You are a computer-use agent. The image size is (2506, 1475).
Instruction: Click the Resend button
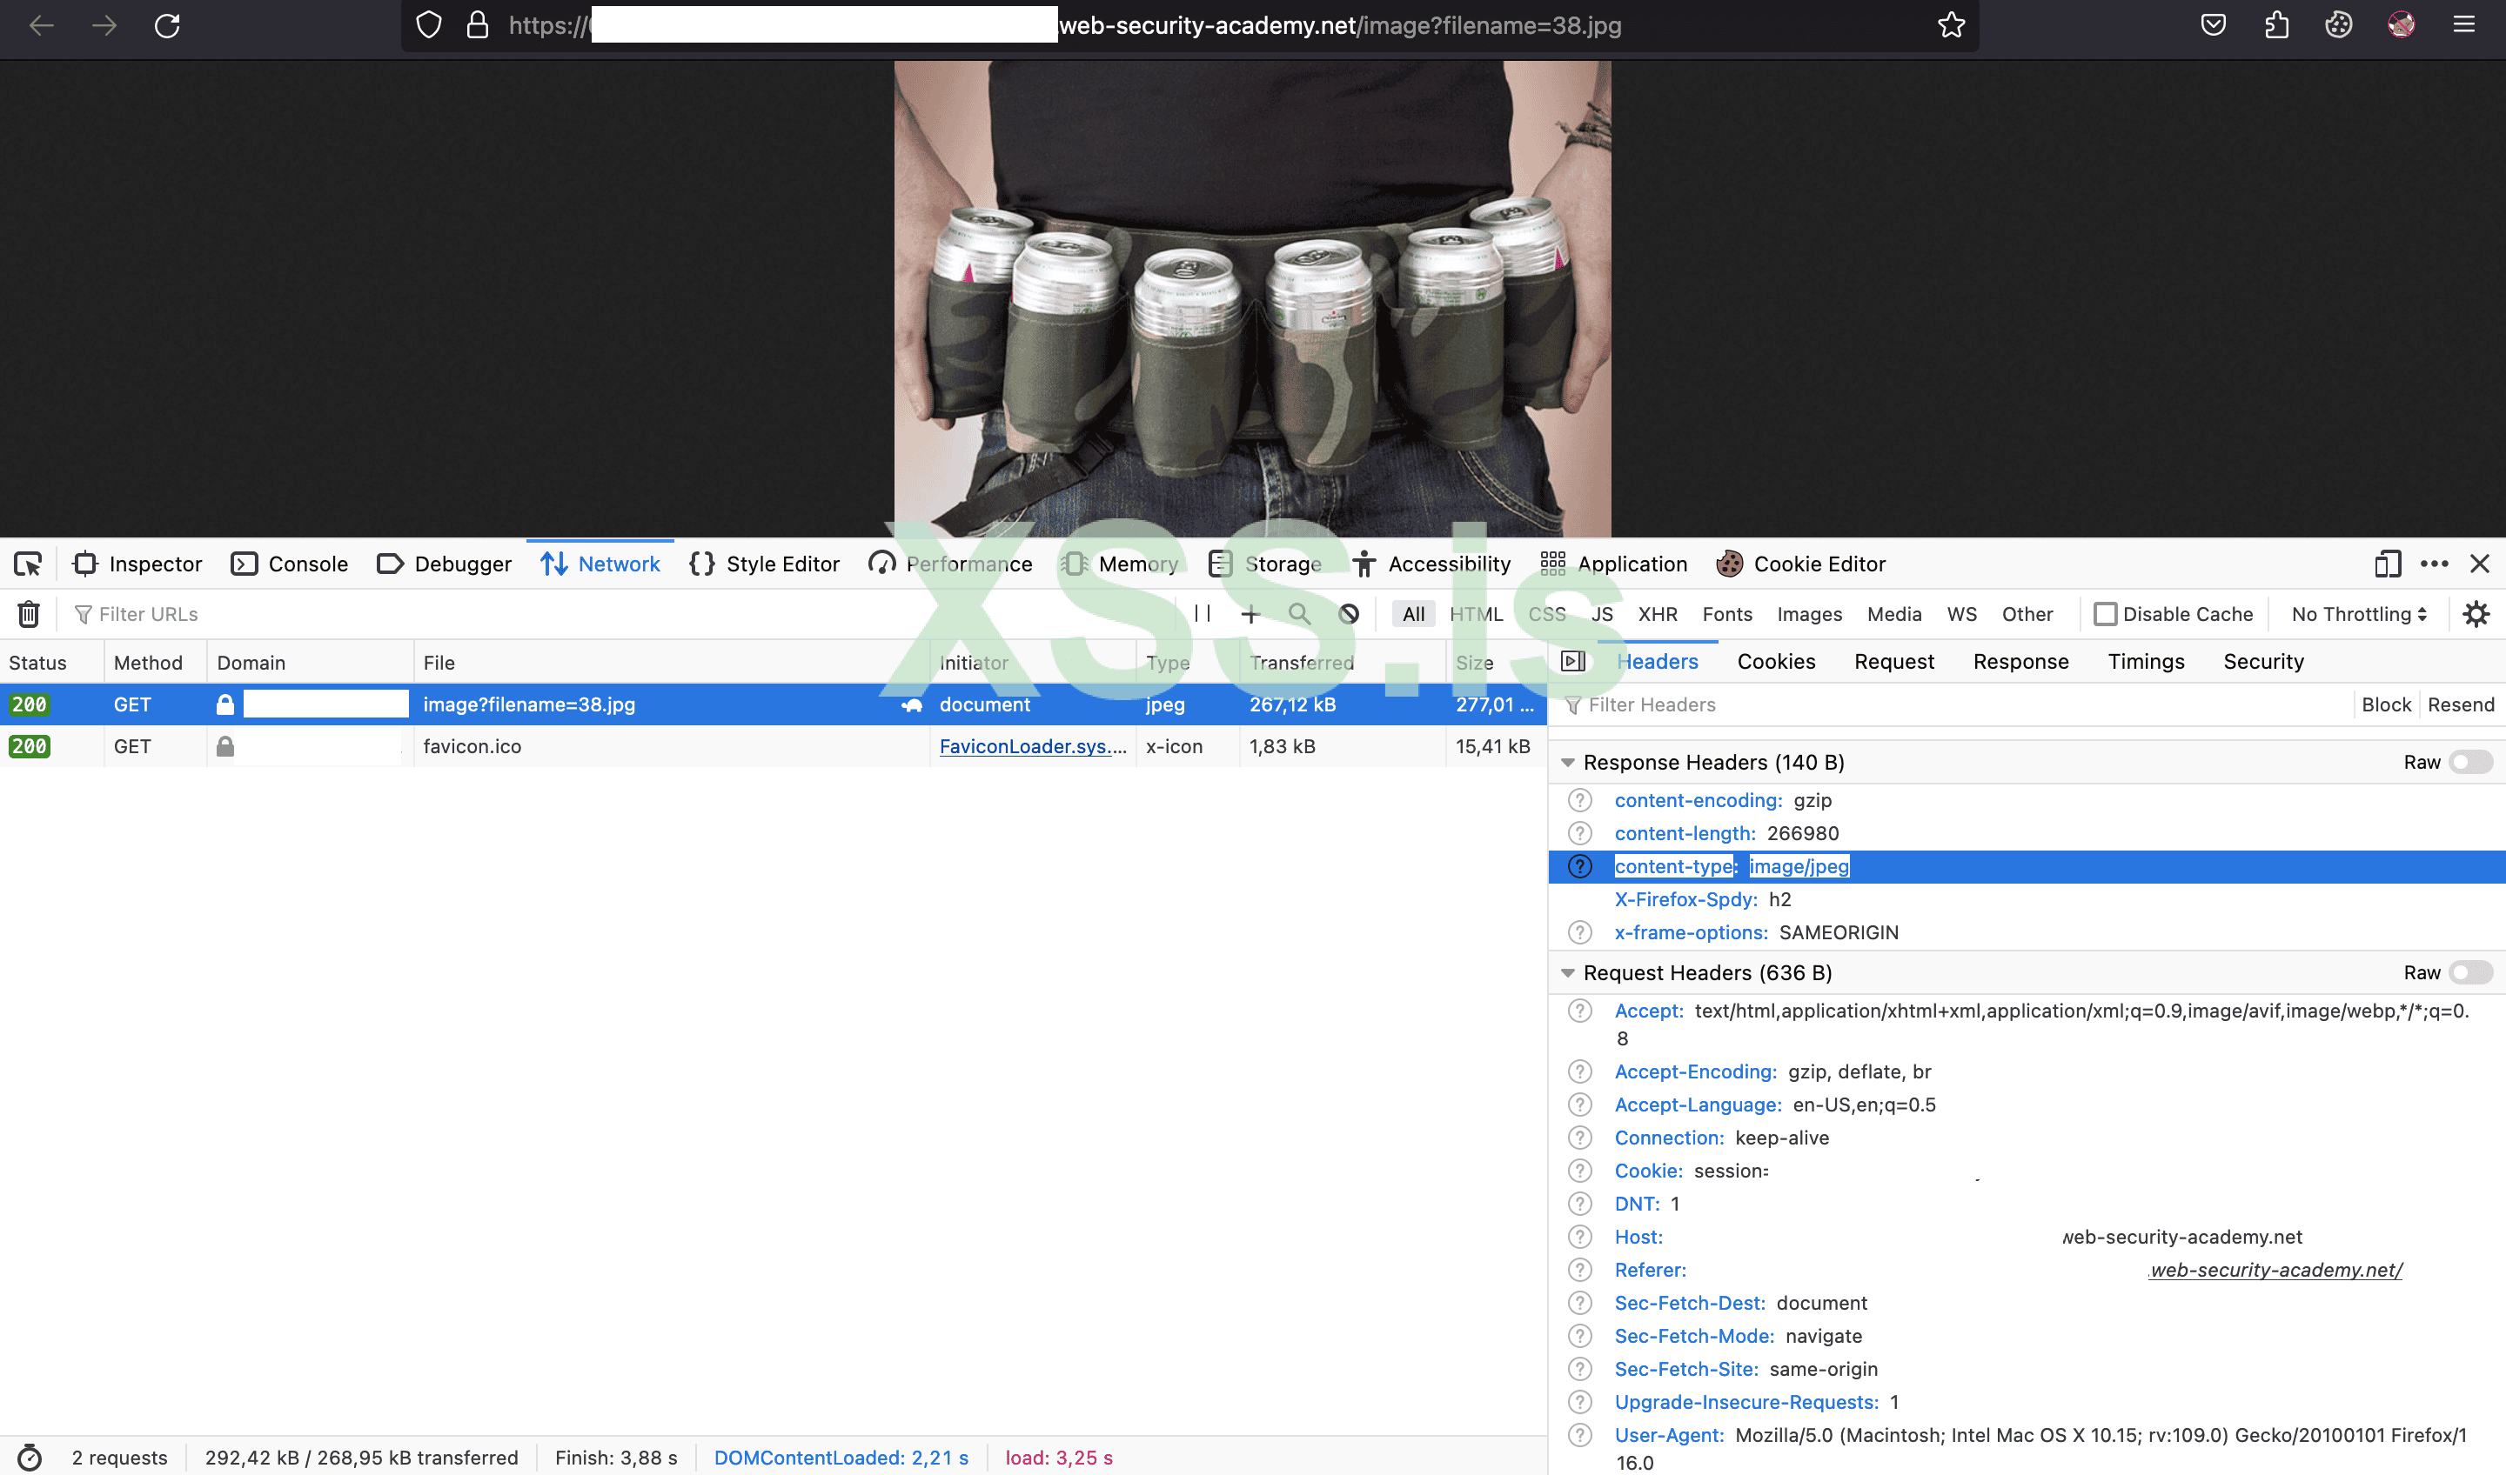tap(2460, 704)
